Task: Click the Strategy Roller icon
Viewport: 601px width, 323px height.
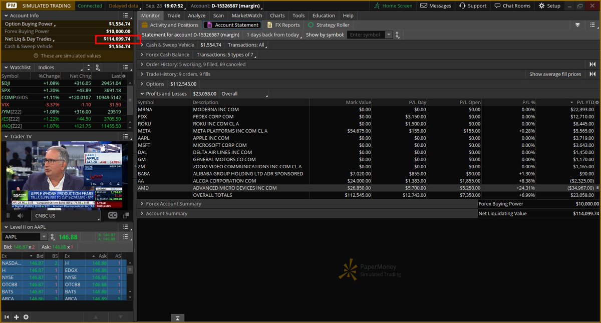Action: point(311,25)
